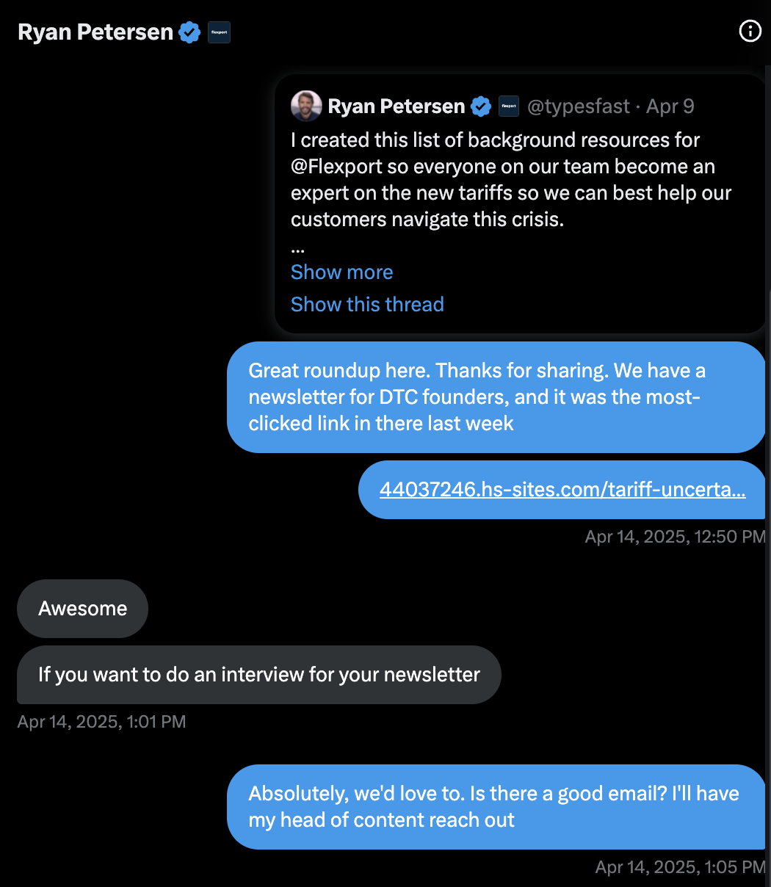This screenshot has height=887, width=771.
Task: Click the Apr 9 date on the quoted tweet
Action: [670, 106]
